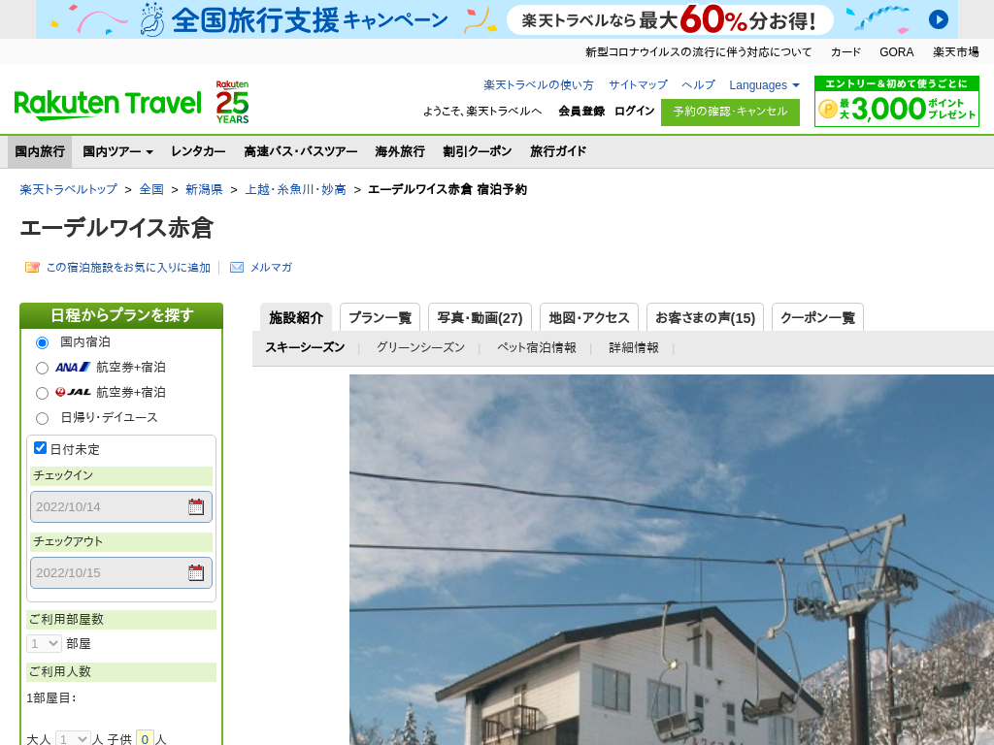Switch to the 施設紹介 tab

click(x=296, y=317)
